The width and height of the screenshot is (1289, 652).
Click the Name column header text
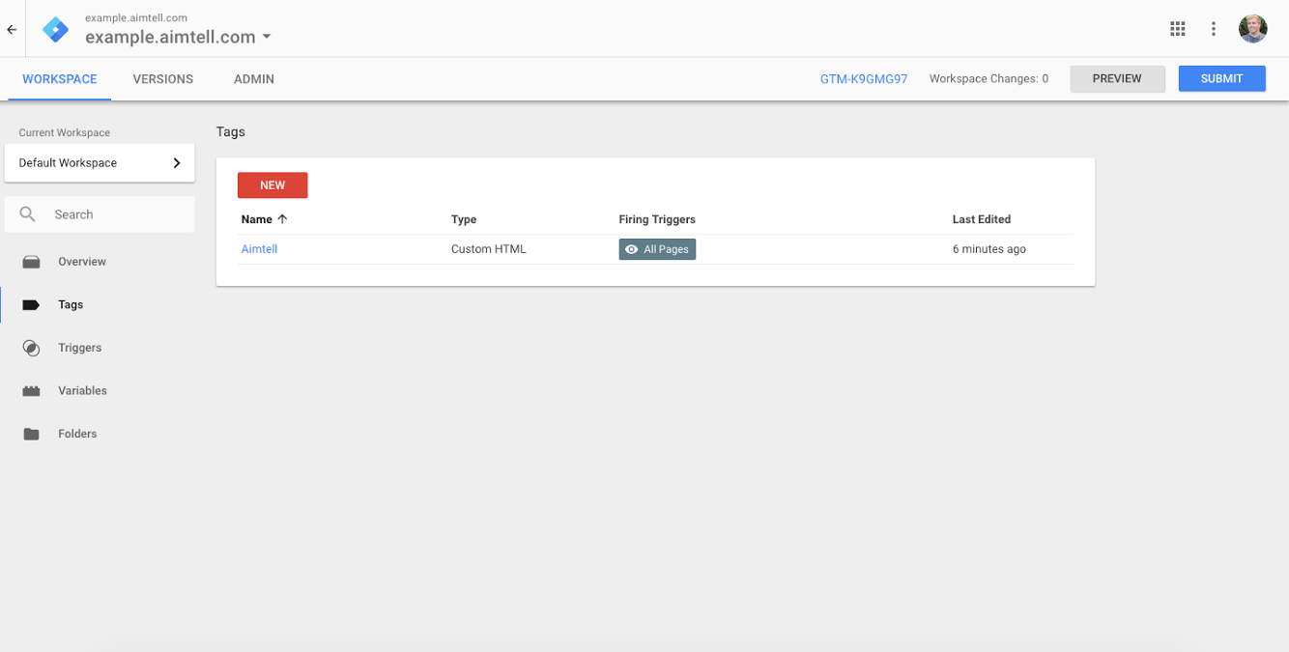pos(257,219)
